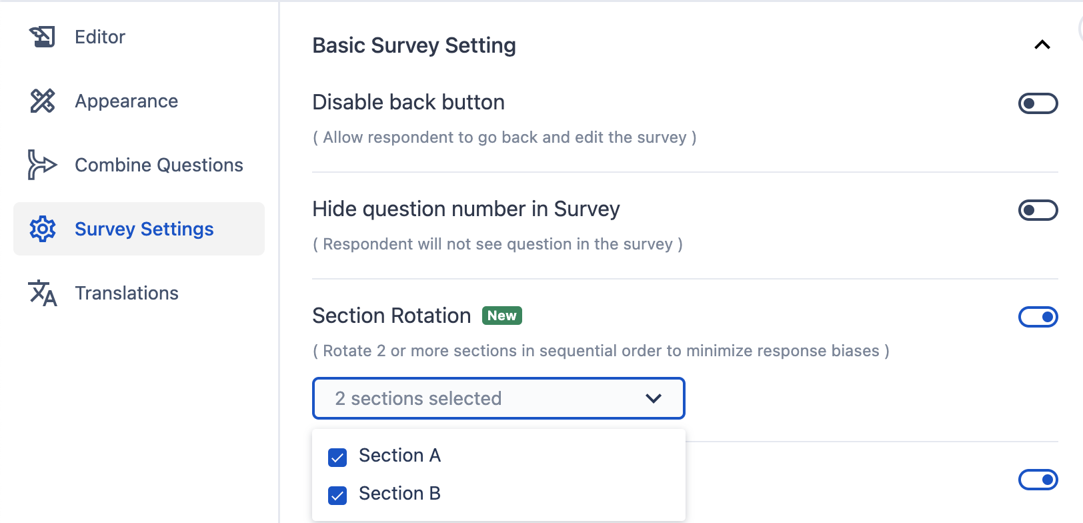Click the Appearance pencil-ruler icon
The height and width of the screenshot is (523, 1083).
42,101
